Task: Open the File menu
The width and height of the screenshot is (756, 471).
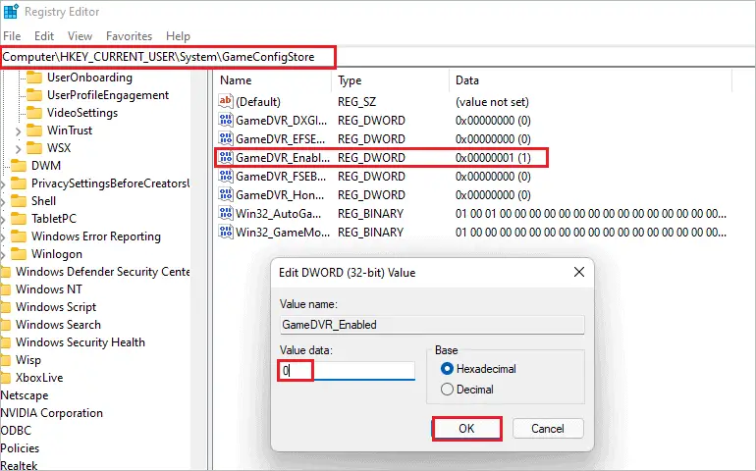Action: click(x=12, y=36)
